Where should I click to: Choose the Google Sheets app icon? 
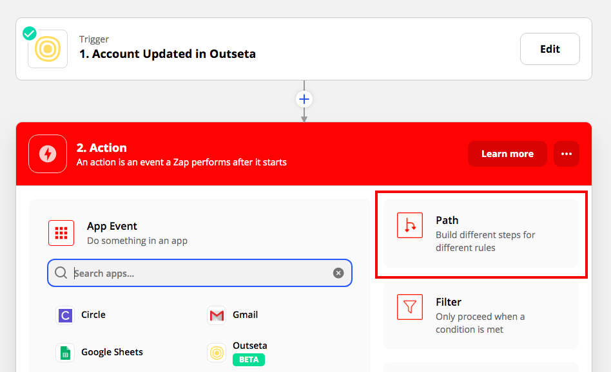click(65, 353)
